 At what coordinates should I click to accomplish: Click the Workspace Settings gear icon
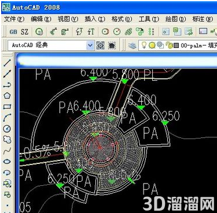pyautogui.click(x=100, y=46)
